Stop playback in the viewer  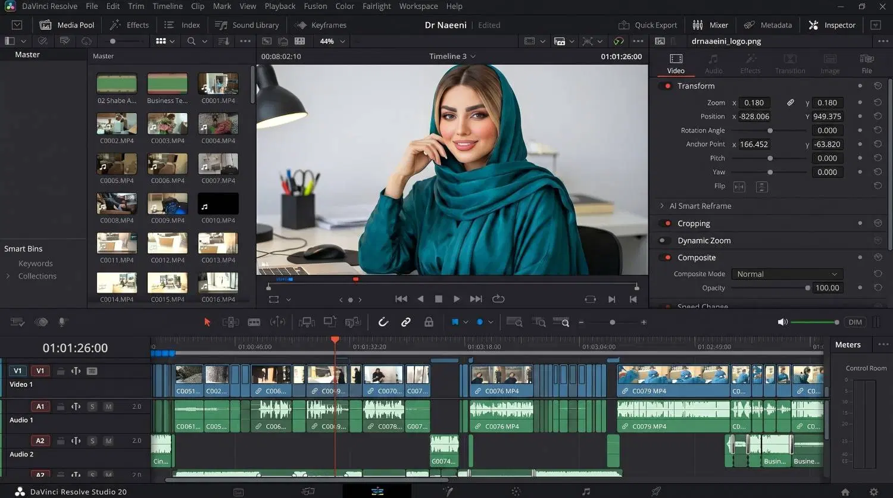click(x=439, y=299)
